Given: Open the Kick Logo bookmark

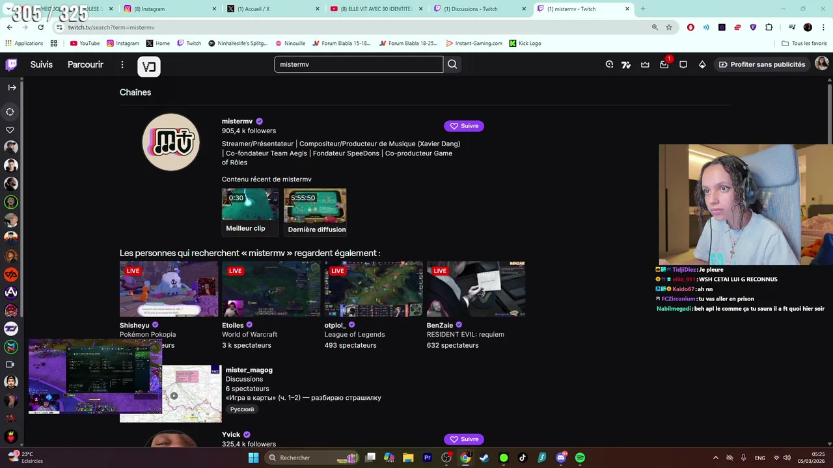Looking at the screenshot, I should [525, 44].
